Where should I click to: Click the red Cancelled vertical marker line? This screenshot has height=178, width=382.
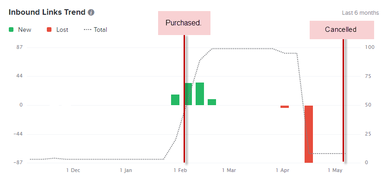343,100
